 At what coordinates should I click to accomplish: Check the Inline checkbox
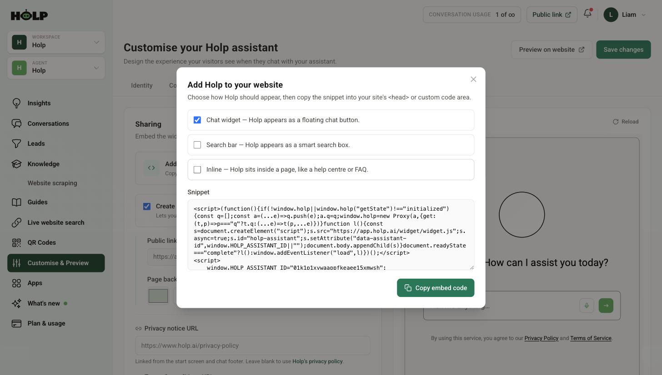coord(197,169)
